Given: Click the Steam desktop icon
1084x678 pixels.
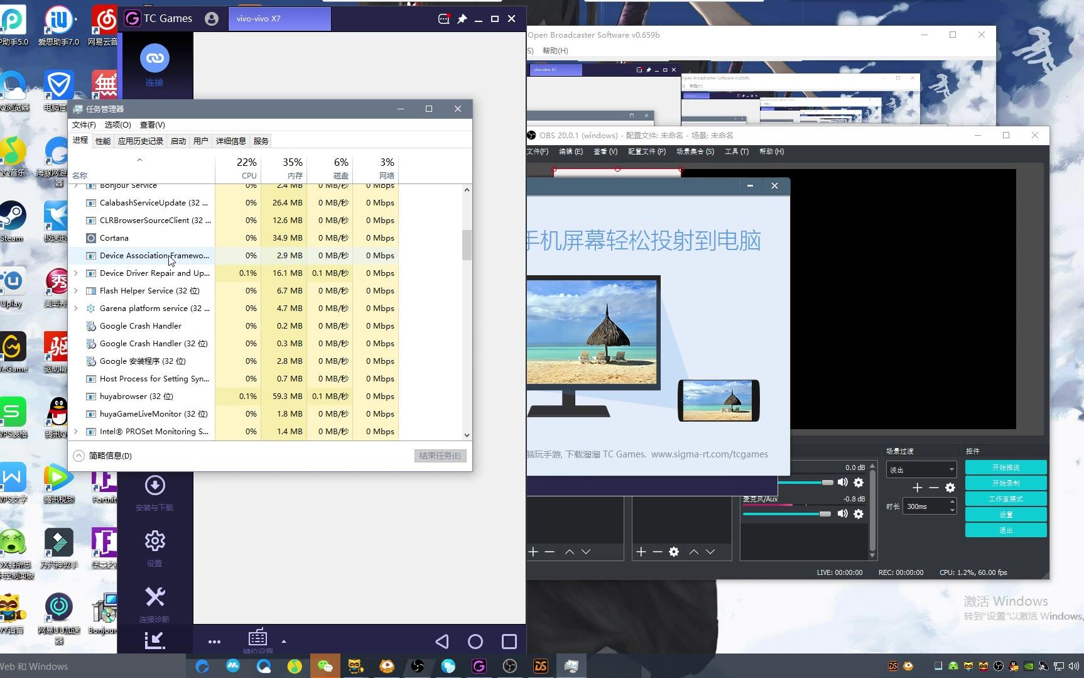Looking at the screenshot, I should [13, 221].
